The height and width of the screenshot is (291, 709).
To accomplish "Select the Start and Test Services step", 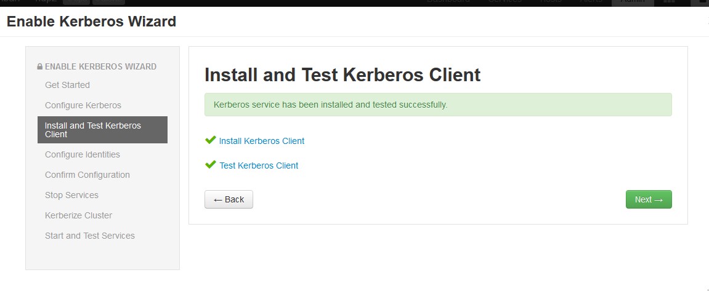I will (90, 236).
